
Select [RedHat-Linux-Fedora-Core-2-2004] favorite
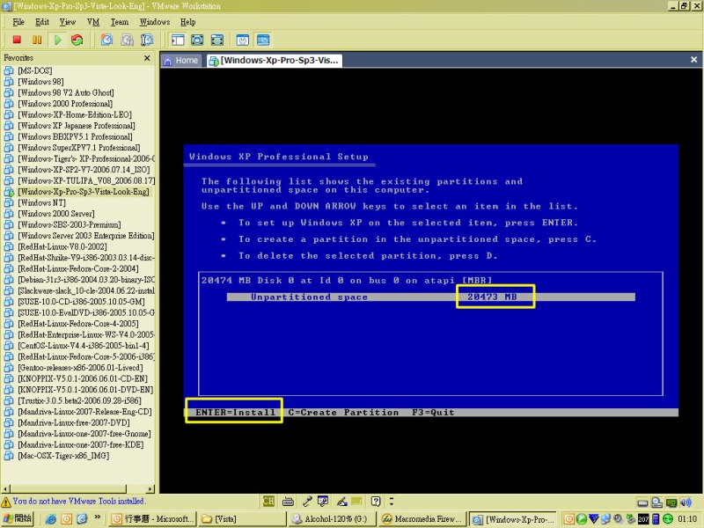(x=78, y=268)
